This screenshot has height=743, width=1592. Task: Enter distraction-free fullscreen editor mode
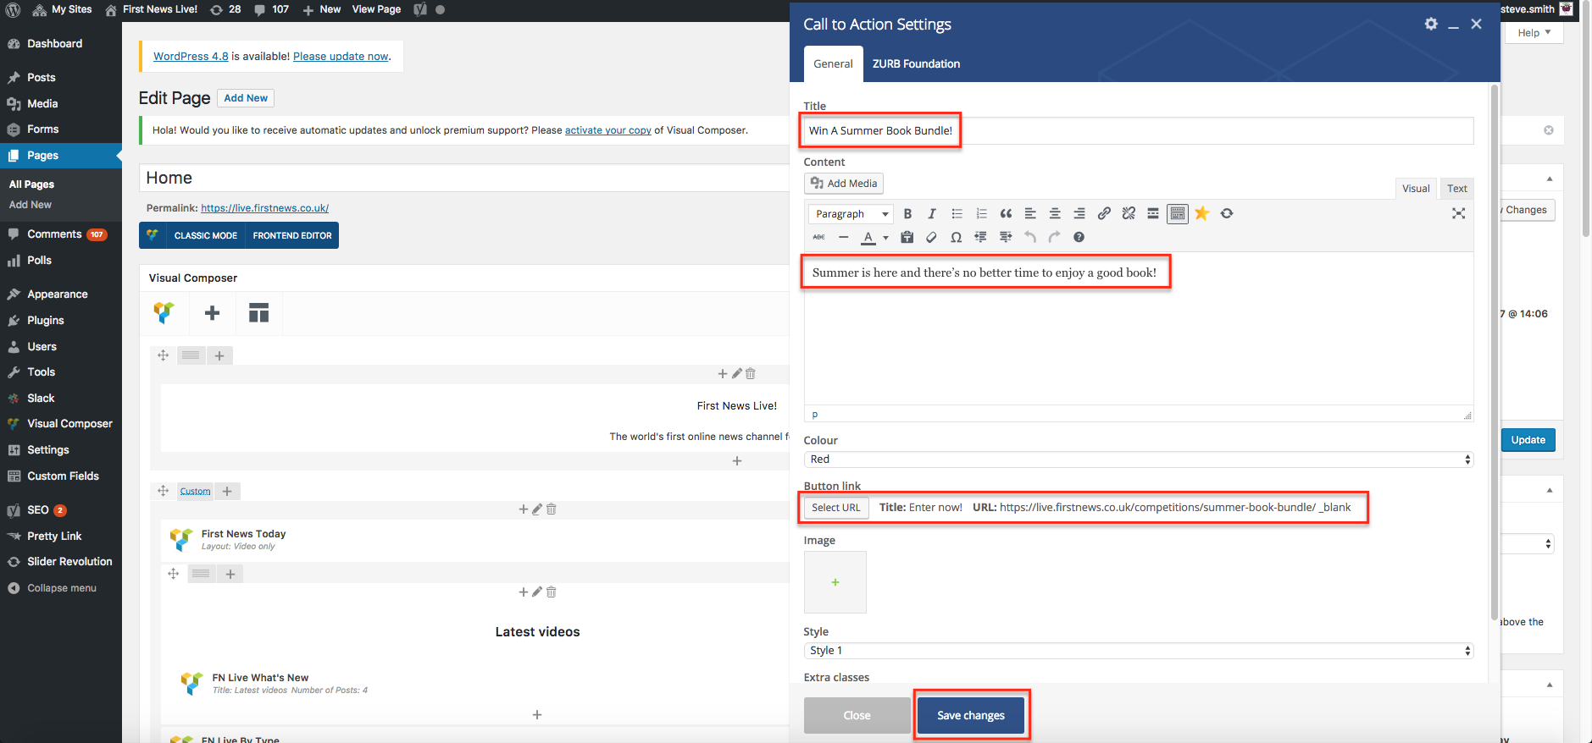1458,213
